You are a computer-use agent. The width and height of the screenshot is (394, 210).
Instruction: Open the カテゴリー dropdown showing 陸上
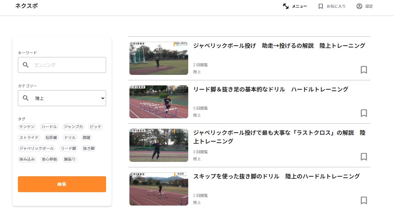[x=62, y=98]
